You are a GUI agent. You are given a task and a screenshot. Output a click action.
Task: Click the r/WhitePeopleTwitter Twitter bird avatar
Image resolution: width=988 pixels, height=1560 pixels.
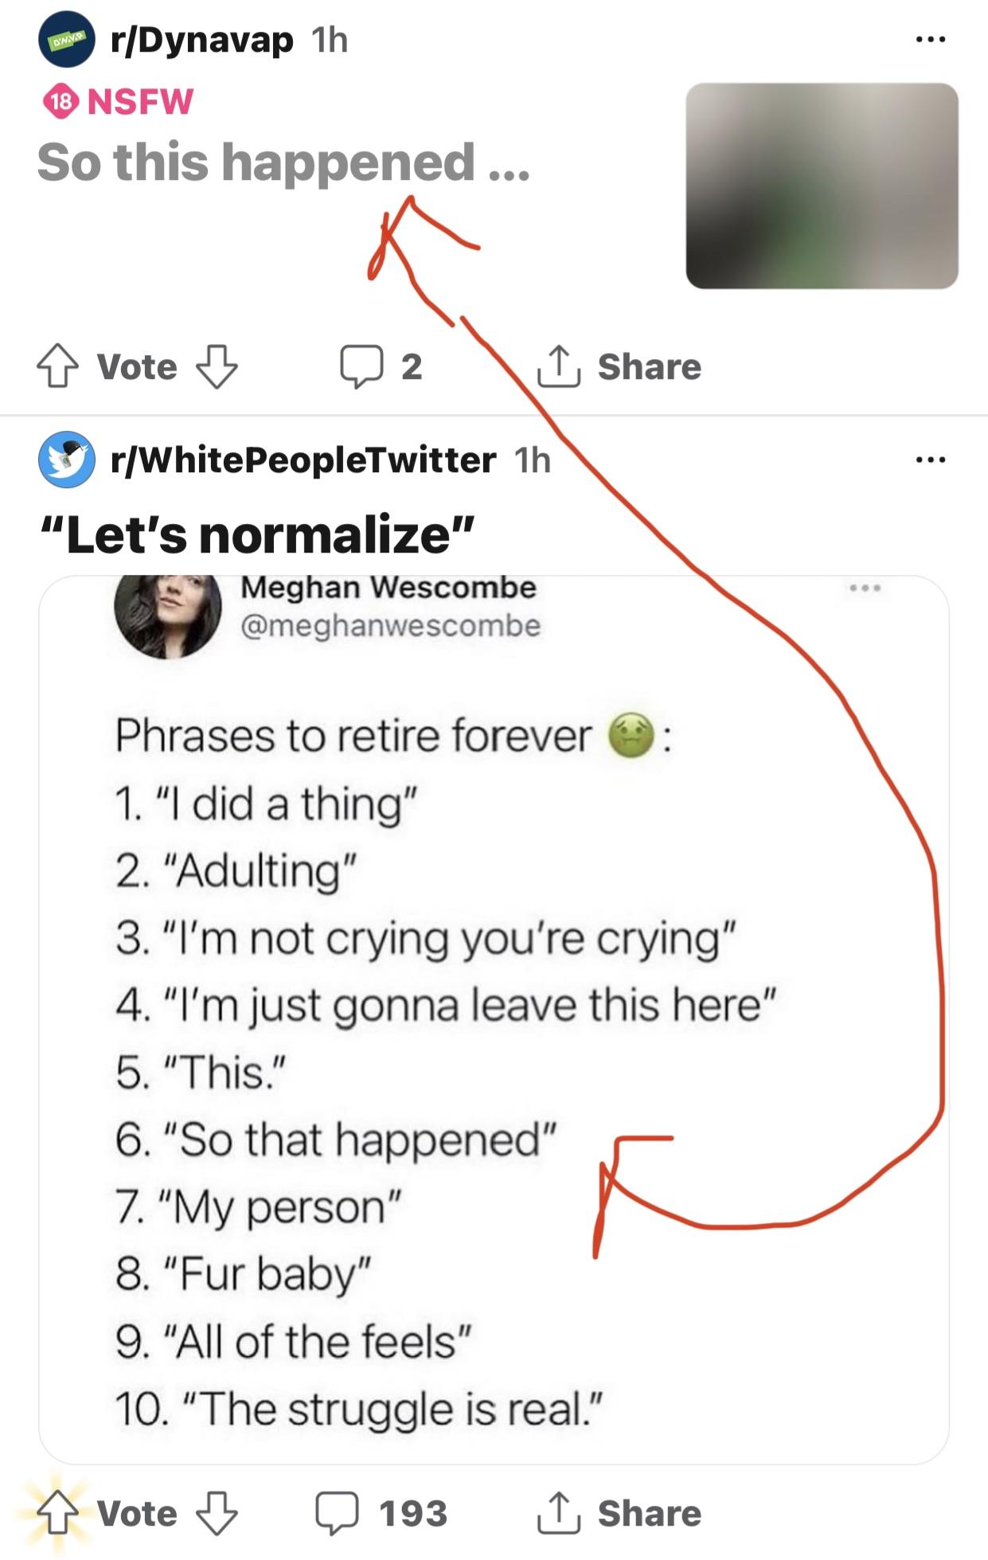coord(66,461)
